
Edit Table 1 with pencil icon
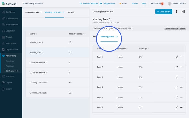pyautogui.click(x=177, y=57)
